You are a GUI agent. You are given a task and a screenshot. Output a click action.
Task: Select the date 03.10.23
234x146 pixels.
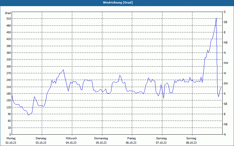[41, 143]
